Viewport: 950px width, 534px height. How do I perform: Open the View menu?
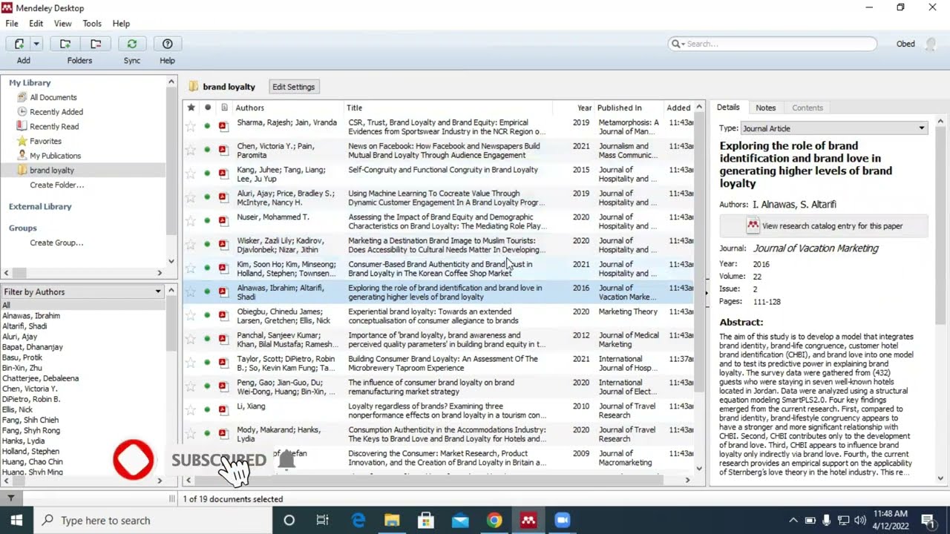(63, 24)
